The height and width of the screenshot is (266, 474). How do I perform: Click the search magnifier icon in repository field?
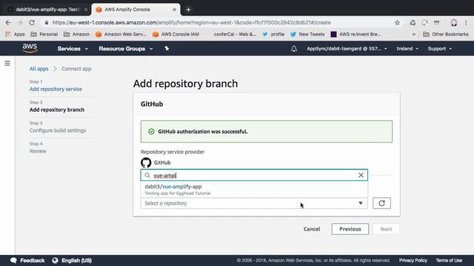[147, 175]
